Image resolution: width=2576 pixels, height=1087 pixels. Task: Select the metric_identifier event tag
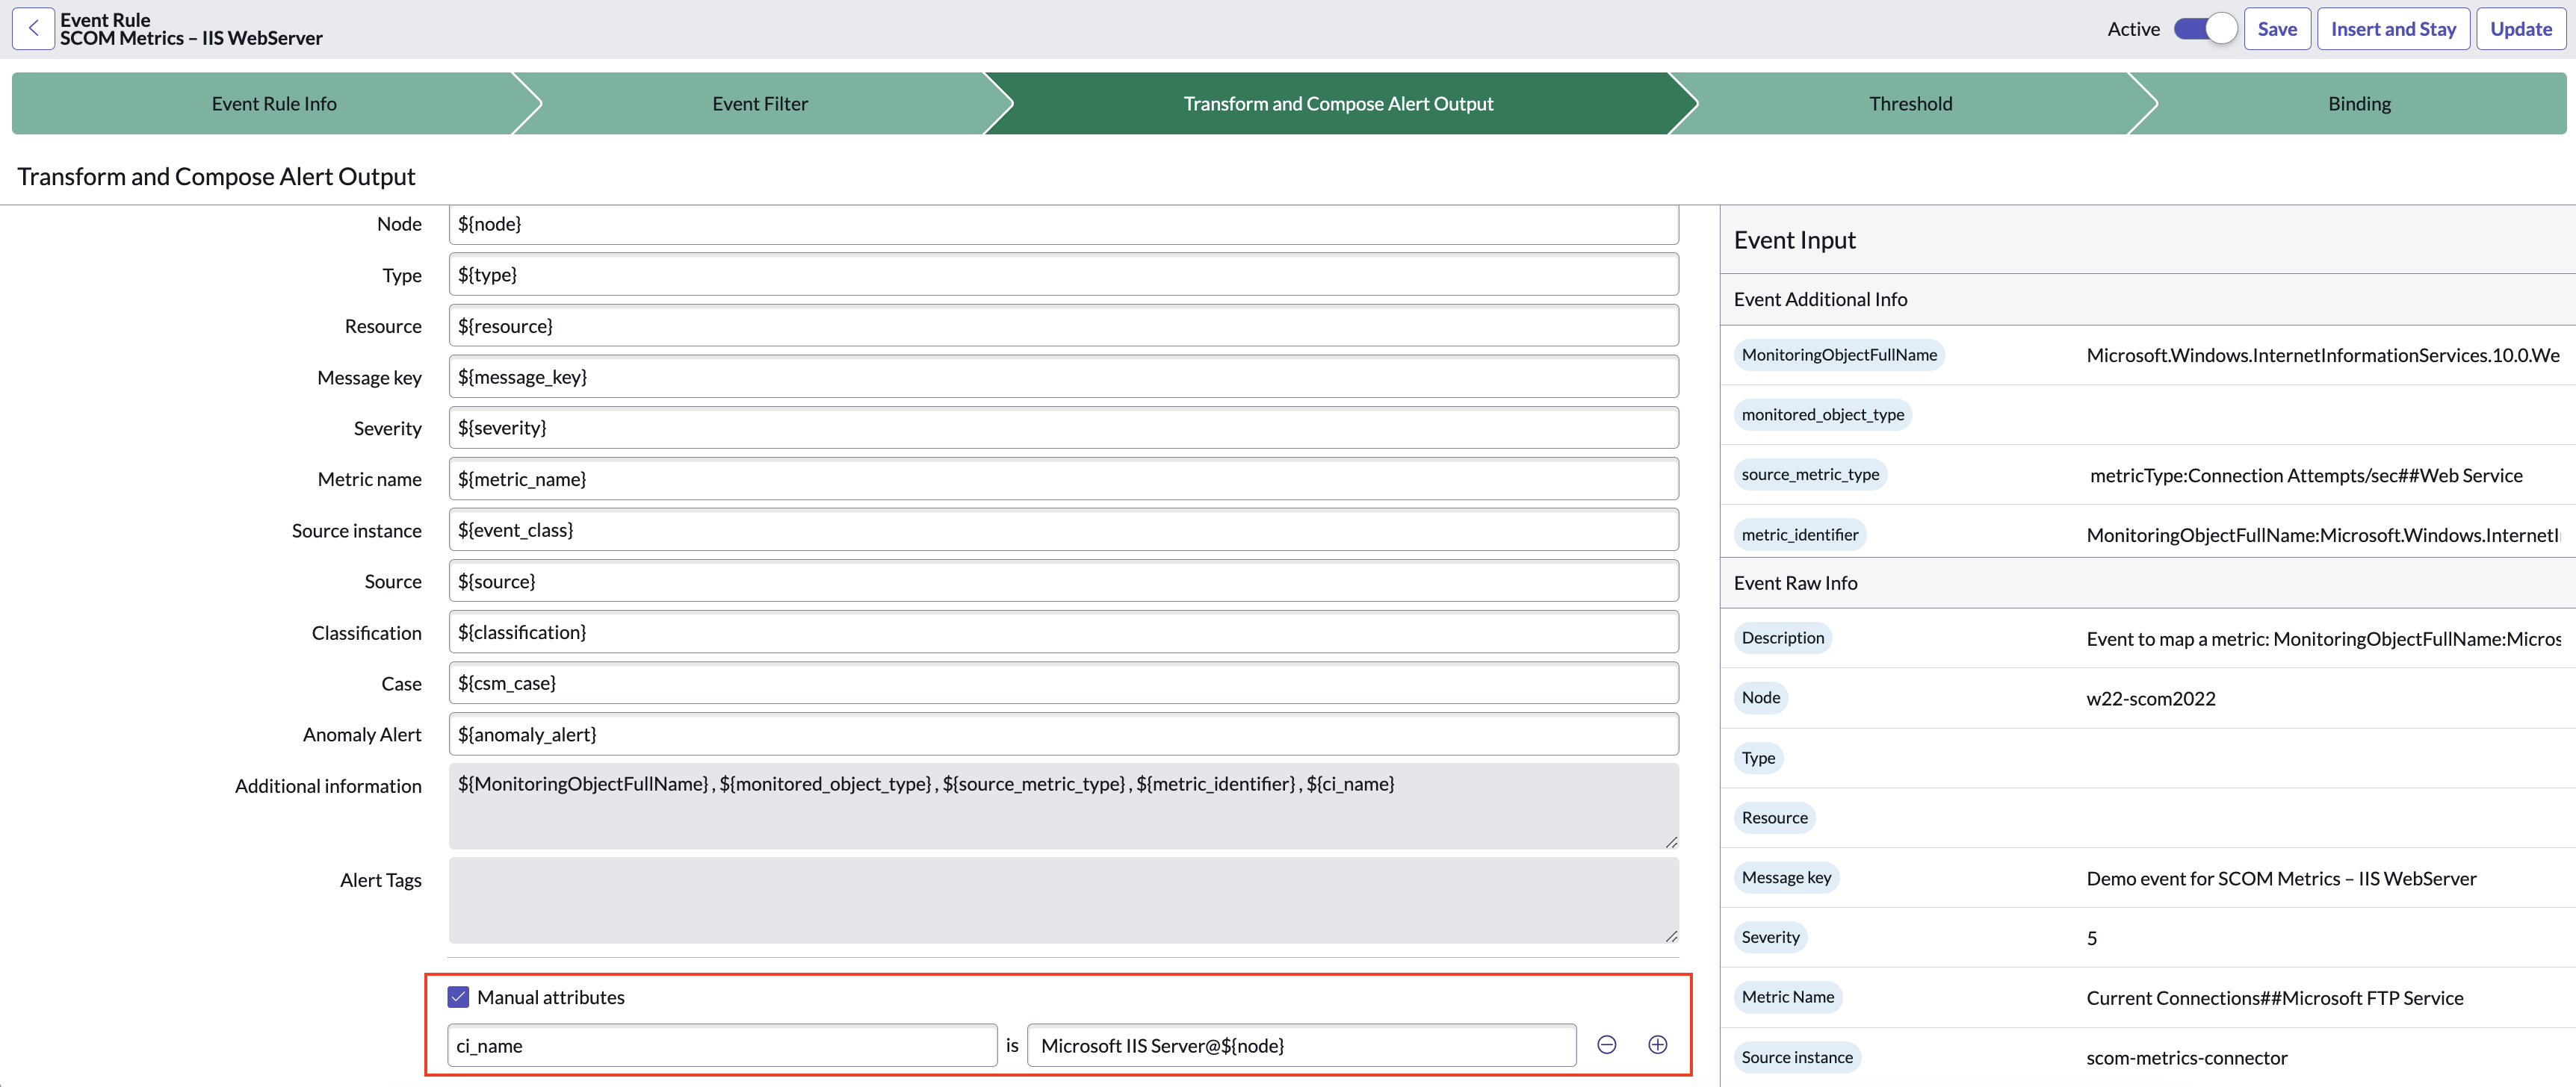1800,535
